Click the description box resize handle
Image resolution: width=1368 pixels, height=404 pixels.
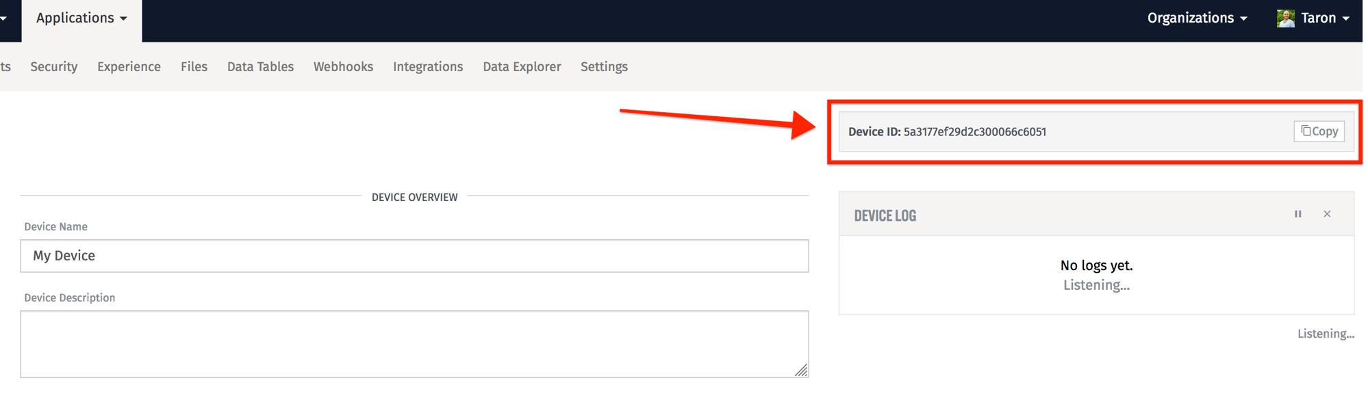coord(801,370)
